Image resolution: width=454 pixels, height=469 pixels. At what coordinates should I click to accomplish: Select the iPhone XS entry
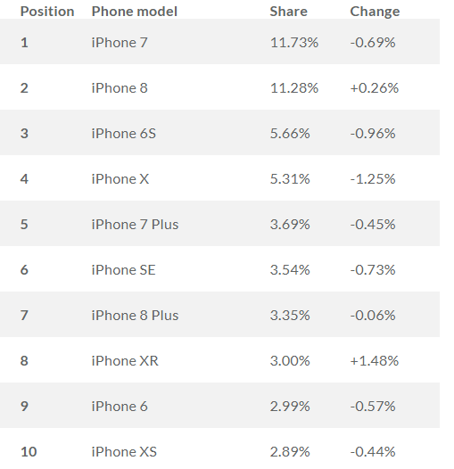pyautogui.click(x=124, y=452)
